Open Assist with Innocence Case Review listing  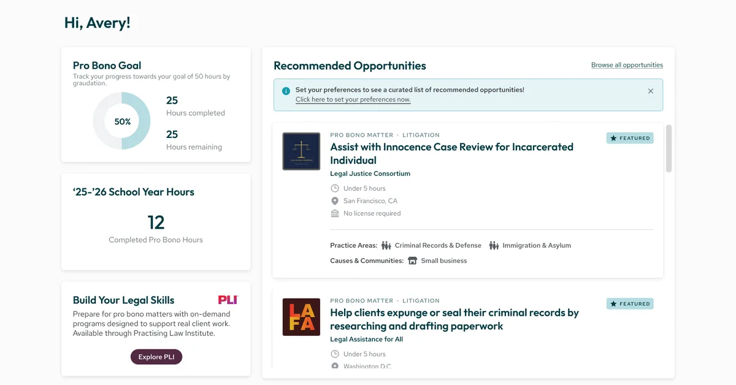pyautogui.click(x=451, y=153)
